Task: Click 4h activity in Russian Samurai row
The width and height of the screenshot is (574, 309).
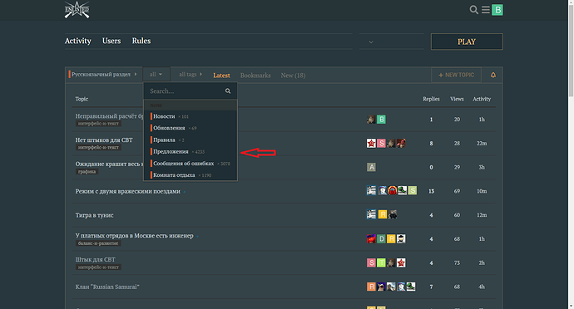Action: click(482, 287)
